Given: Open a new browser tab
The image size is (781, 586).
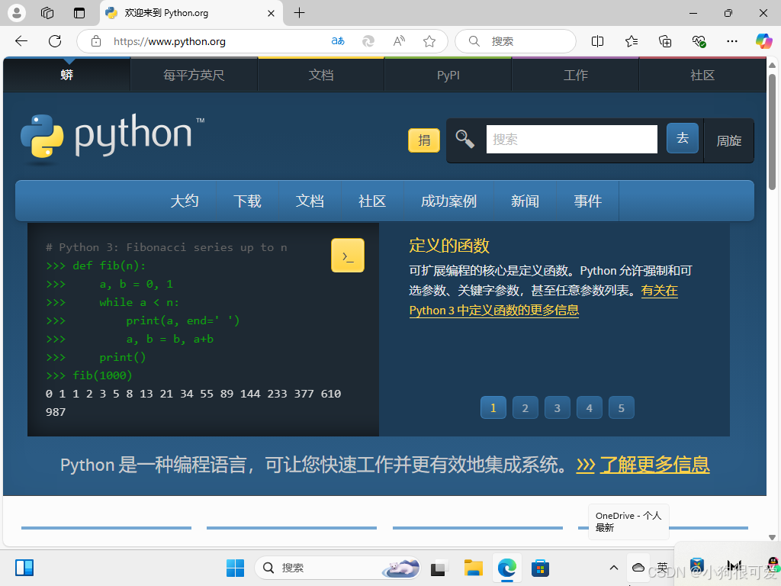Looking at the screenshot, I should click(299, 13).
